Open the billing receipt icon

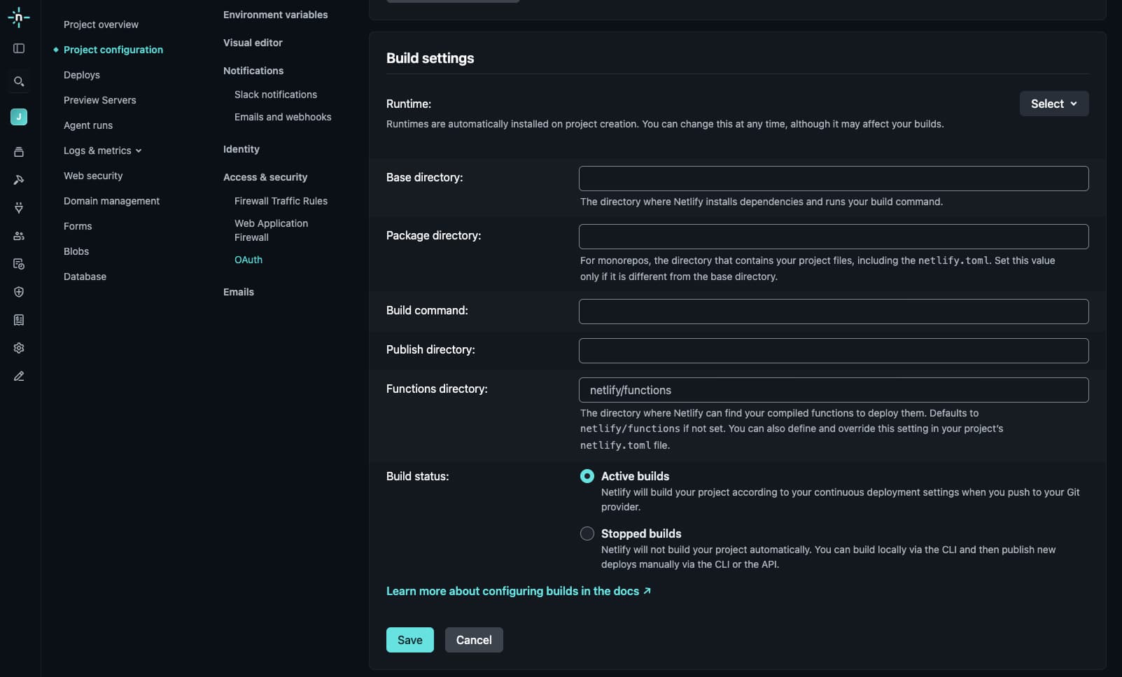[19, 320]
